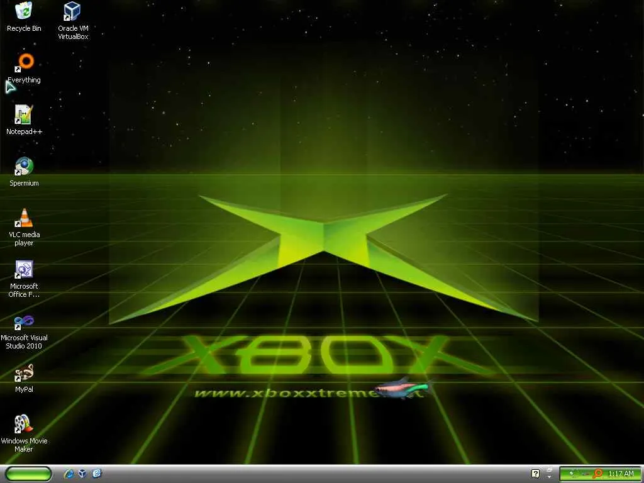The height and width of the screenshot is (483, 644).
Task: Select the VLC media player shortcut
Action: tap(24, 227)
